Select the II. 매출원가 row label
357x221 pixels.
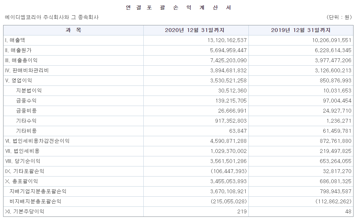click(18, 50)
